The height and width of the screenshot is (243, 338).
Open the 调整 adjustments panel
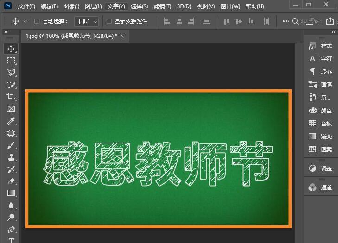coord(320,168)
